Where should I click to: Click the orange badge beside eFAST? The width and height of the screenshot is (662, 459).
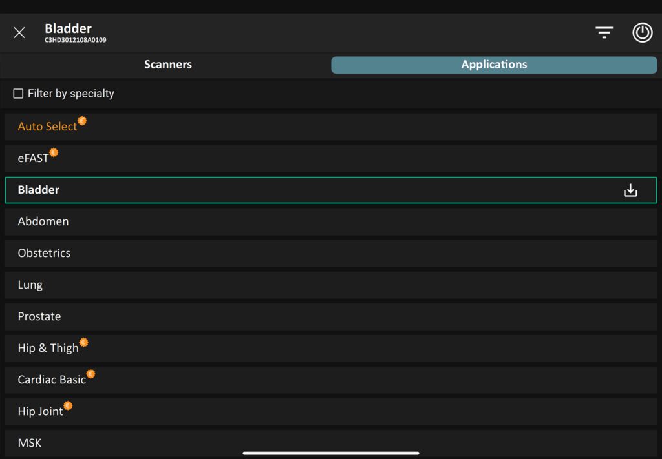click(54, 152)
